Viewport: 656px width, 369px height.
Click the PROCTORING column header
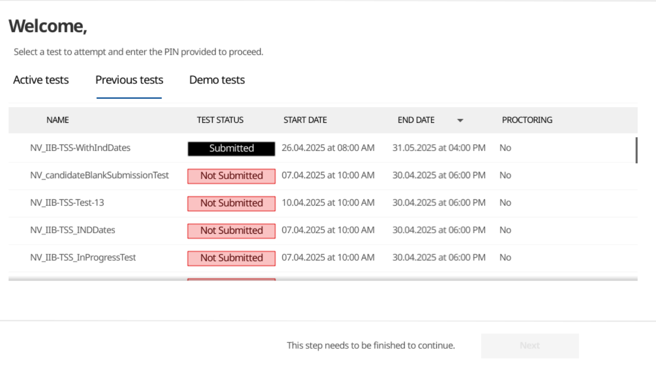tap(527, 120)
